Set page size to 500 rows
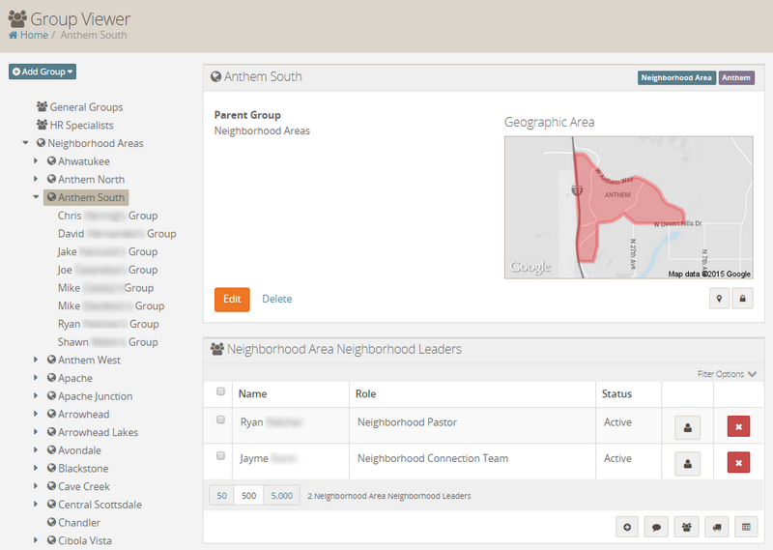The image size is (773, 550). coord(249,495)
